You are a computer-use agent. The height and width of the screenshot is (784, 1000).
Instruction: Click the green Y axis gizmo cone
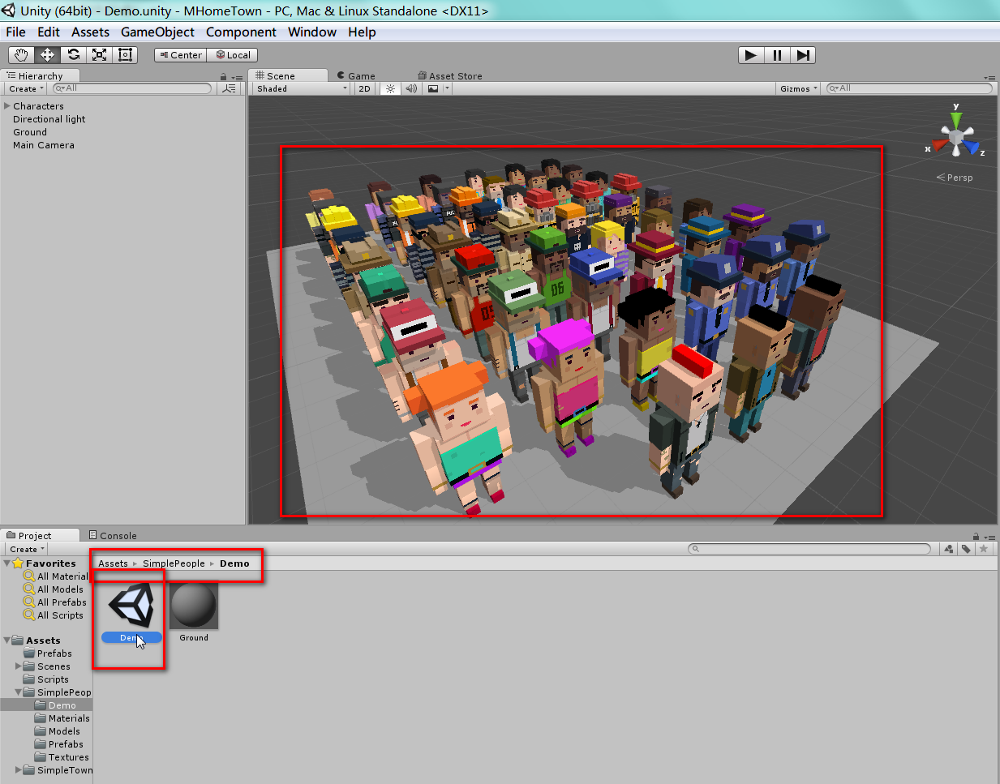[x=956, y=120]
